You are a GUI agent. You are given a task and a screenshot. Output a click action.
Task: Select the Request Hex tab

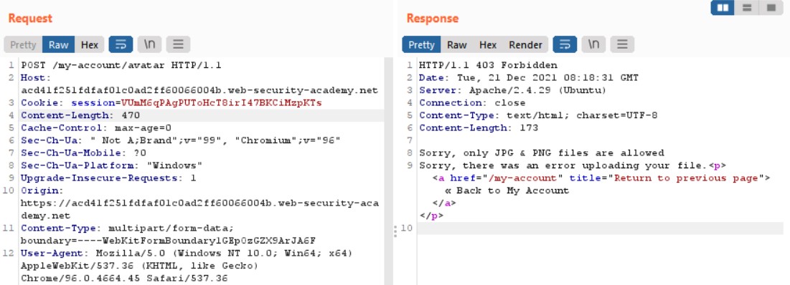[90, 44]
